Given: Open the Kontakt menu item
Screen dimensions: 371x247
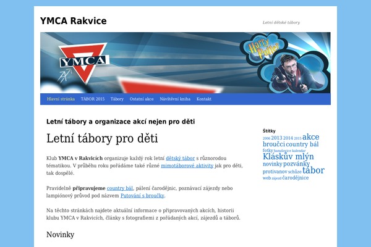Looking at the screenshot, I should point(203,99).
